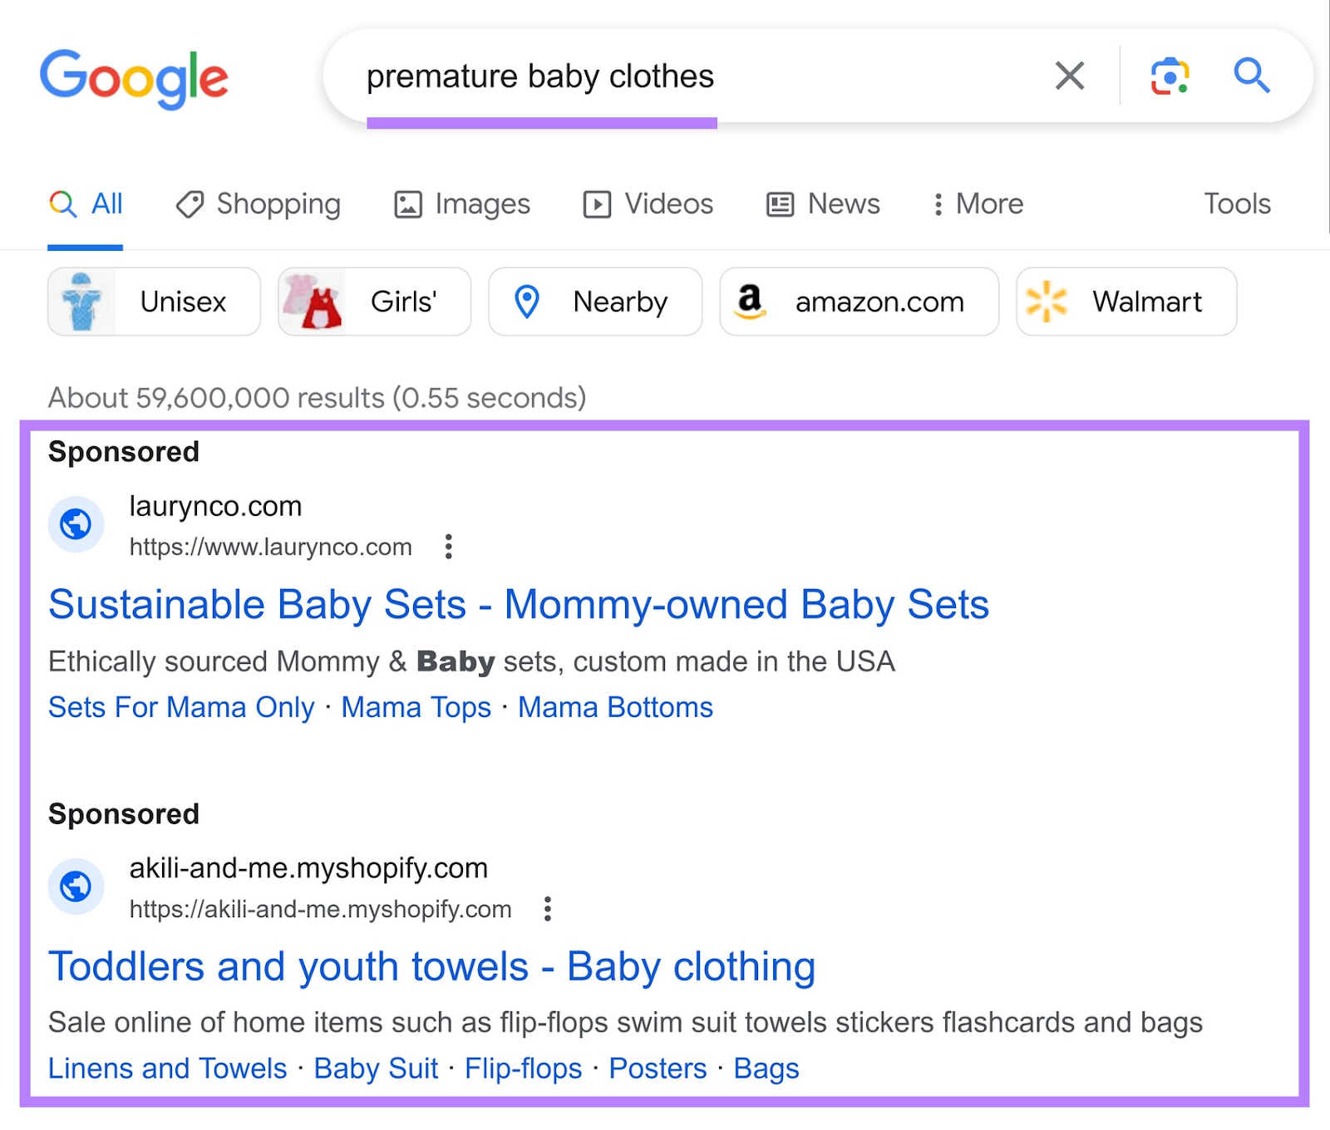Screen dimensions: 1330x1130
Task: Click the laurynco.com globe favicon
Action: [x=76, y=523]
